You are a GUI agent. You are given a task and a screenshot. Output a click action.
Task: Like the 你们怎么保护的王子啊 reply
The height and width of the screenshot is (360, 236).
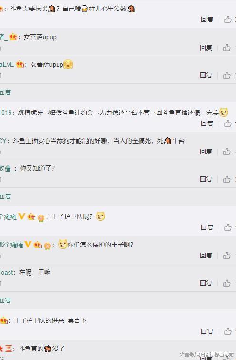pyautogui.click(x=226, y=255)
